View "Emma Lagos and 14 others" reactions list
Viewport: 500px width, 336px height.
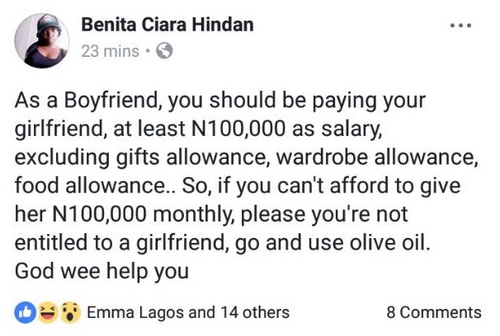tap(187, 312)
